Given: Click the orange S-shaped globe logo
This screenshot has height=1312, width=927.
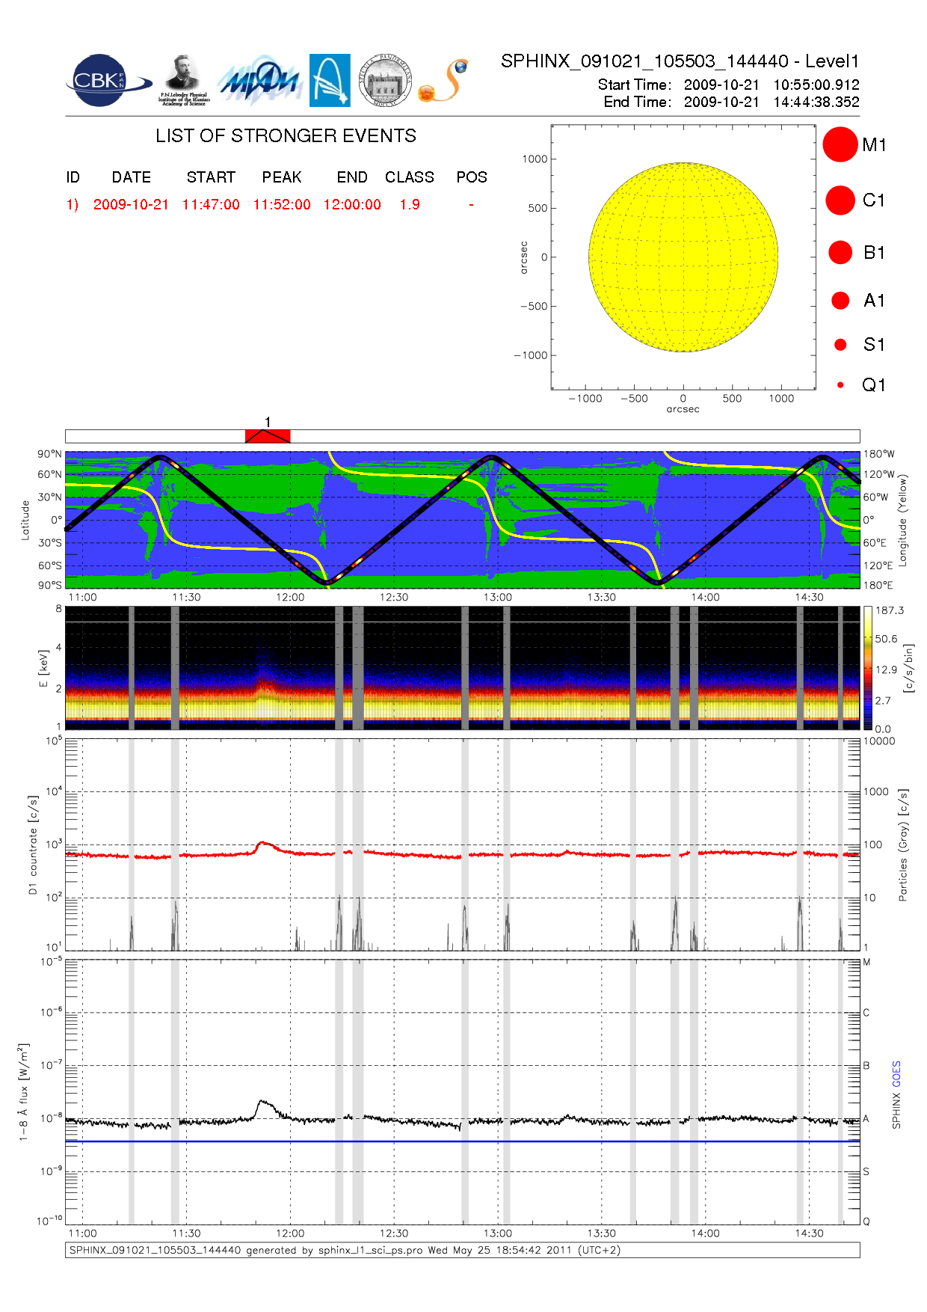Looking at the screenshot, I should pos(444,81).
